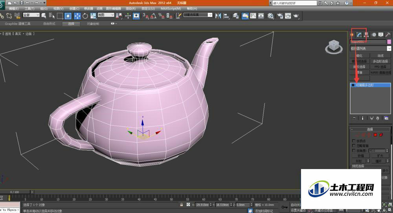Activate the Select and Scale tool
The height and width of the screenshot is (213, 393).
[93, 16]
